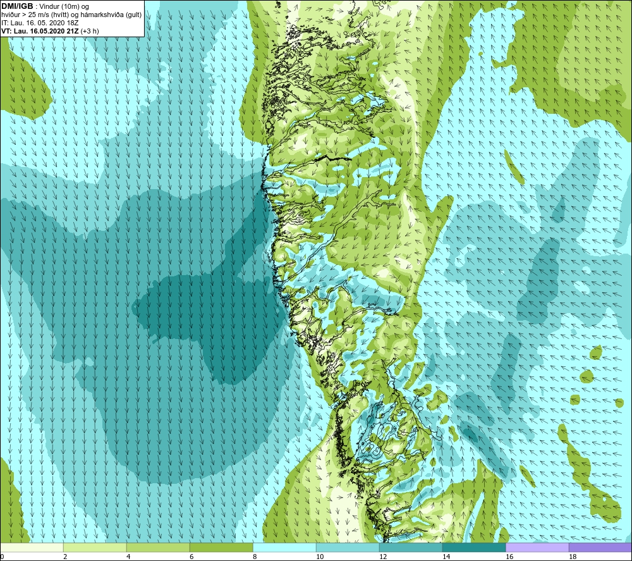Click the legend scale value '2'
The width and height of the screenshot is (632, 561).
(x=65, y=557)
